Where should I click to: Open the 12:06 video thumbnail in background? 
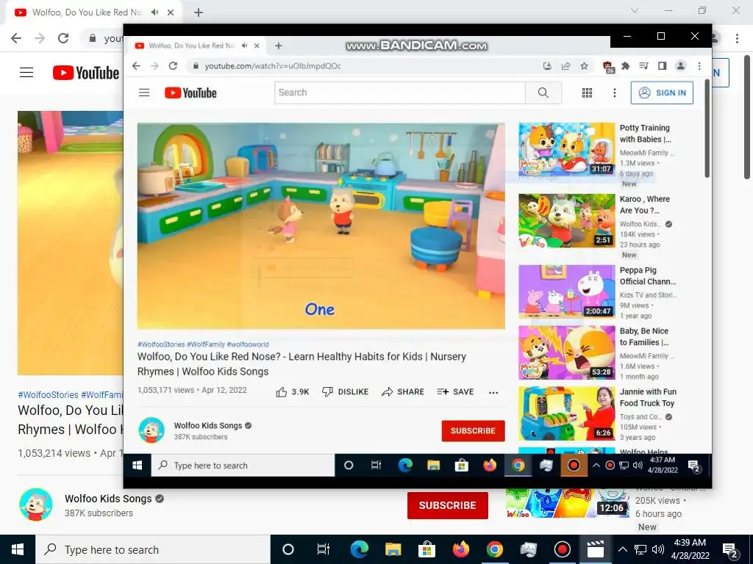567,502
